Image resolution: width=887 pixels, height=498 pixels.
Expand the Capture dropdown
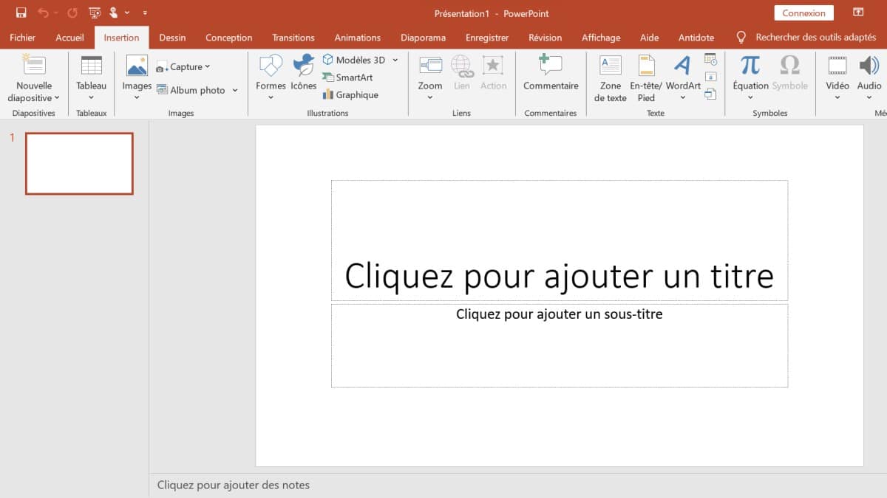click(x=207, y=67)
